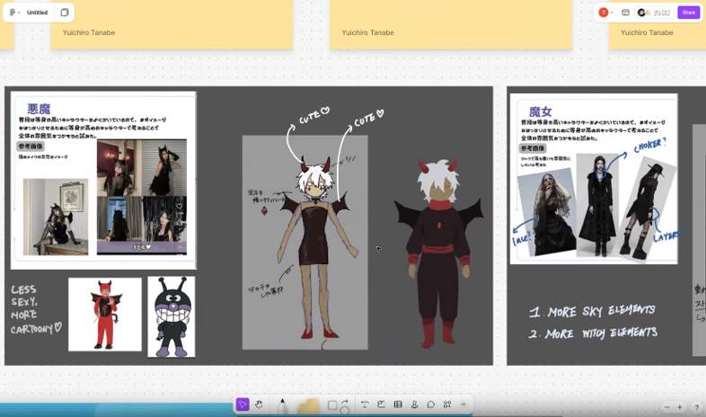Image resolution: width=706 pixels, height=417 pixels.
Task: Select the Text tool
Action: 365,405
